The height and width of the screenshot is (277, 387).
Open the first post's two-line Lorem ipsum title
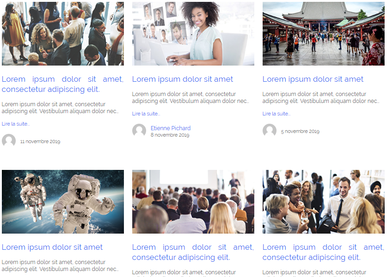tap(63, 84)
